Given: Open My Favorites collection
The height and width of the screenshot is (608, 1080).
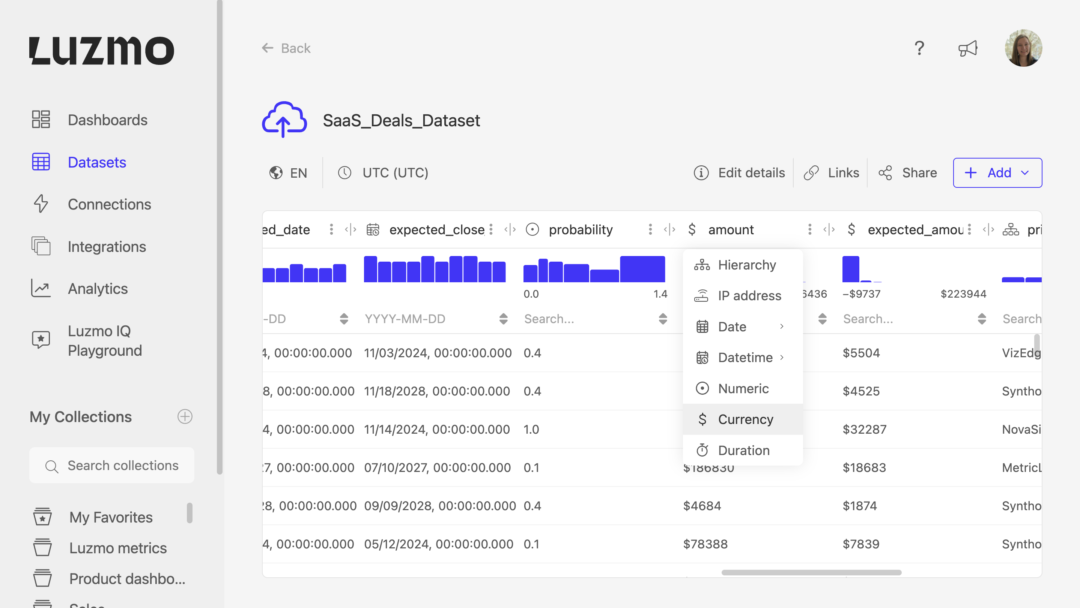Looking at the screenshot, I should 111,517.
